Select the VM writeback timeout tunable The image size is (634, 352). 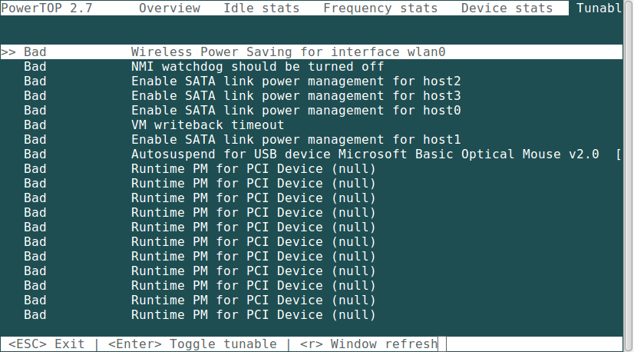click(207, 125)
